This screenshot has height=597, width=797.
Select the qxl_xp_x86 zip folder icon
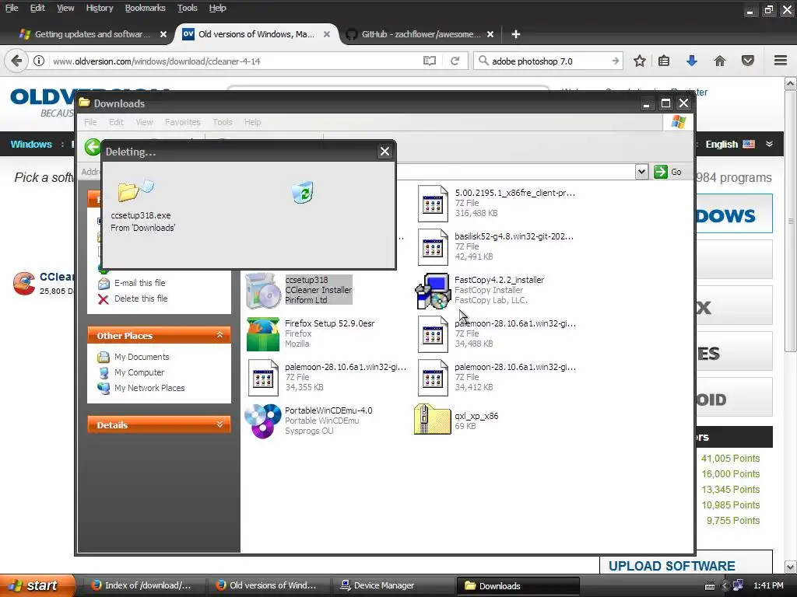click(x=433, y=419)
